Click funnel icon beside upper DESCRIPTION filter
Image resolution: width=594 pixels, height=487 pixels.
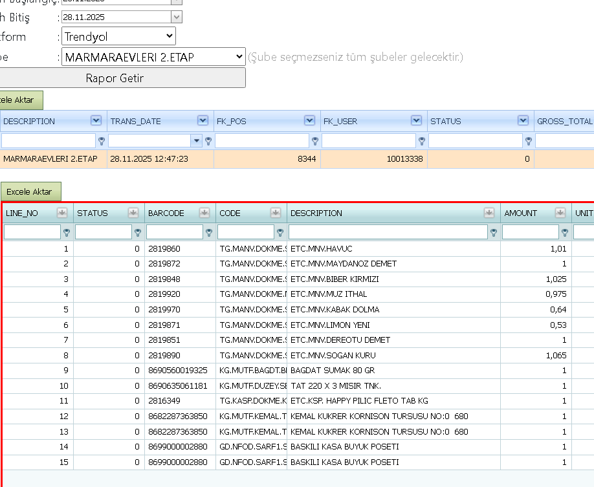pos(102,141)
